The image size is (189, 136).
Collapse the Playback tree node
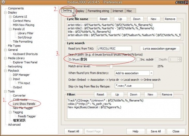click(x=5, y=71)
